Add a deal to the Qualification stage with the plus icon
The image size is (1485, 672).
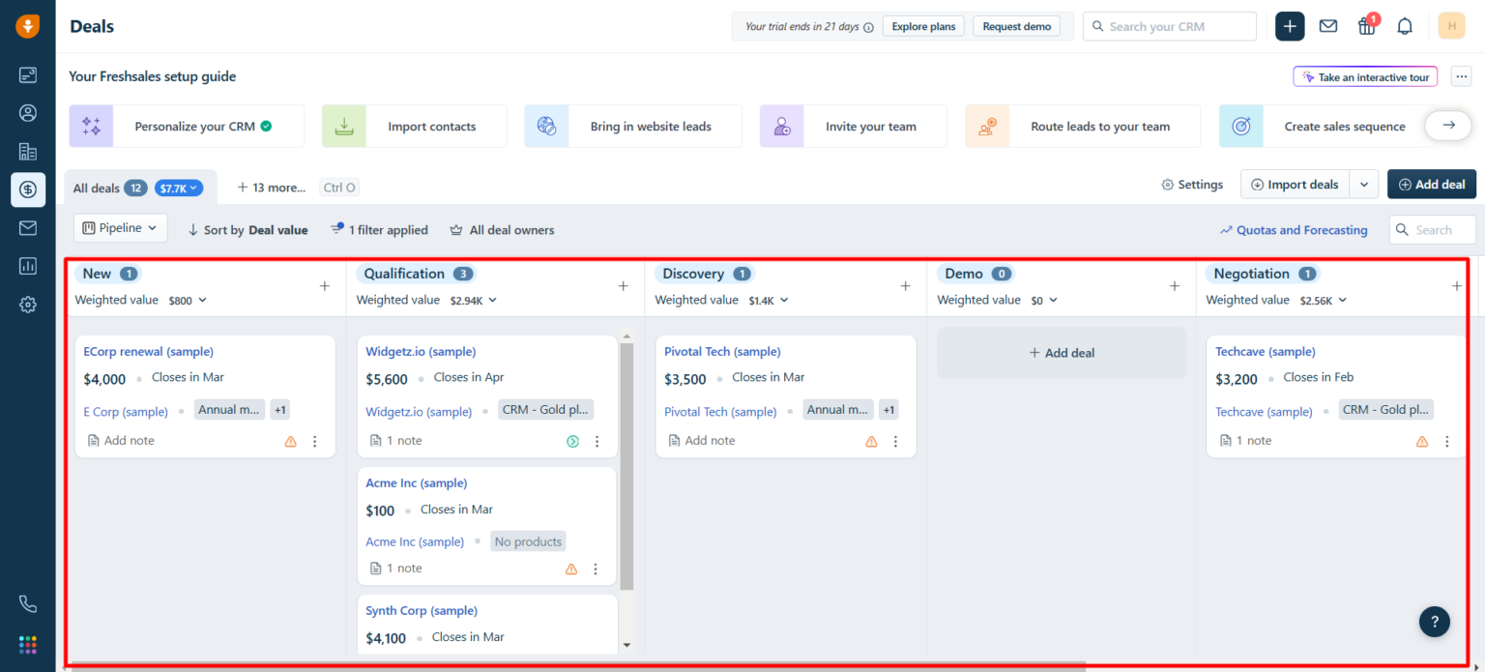(x=624, y=286)
